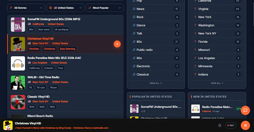Click the Virginia count badge 44
The width and height of the screenshot is (254, 132).
[x=237, y=9]
